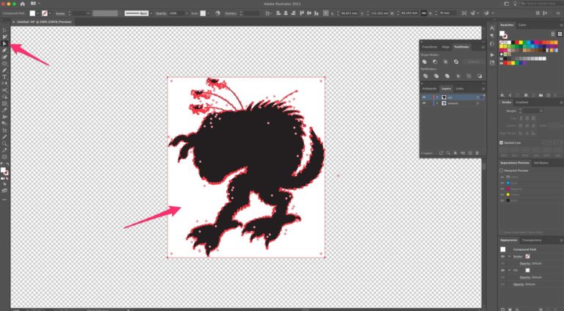564x311 pixels.
Task: Open the Arrange Documents layout icon
Action: (34, 4)
